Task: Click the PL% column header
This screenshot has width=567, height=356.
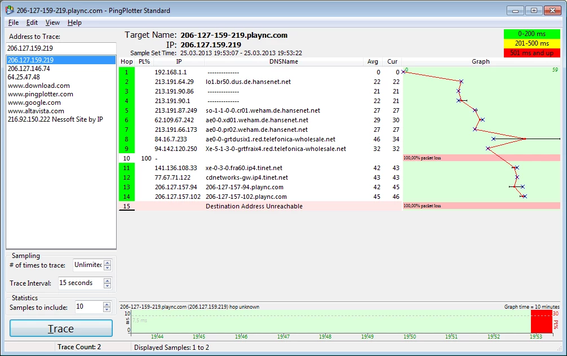Action: click(x=144, y=61)
